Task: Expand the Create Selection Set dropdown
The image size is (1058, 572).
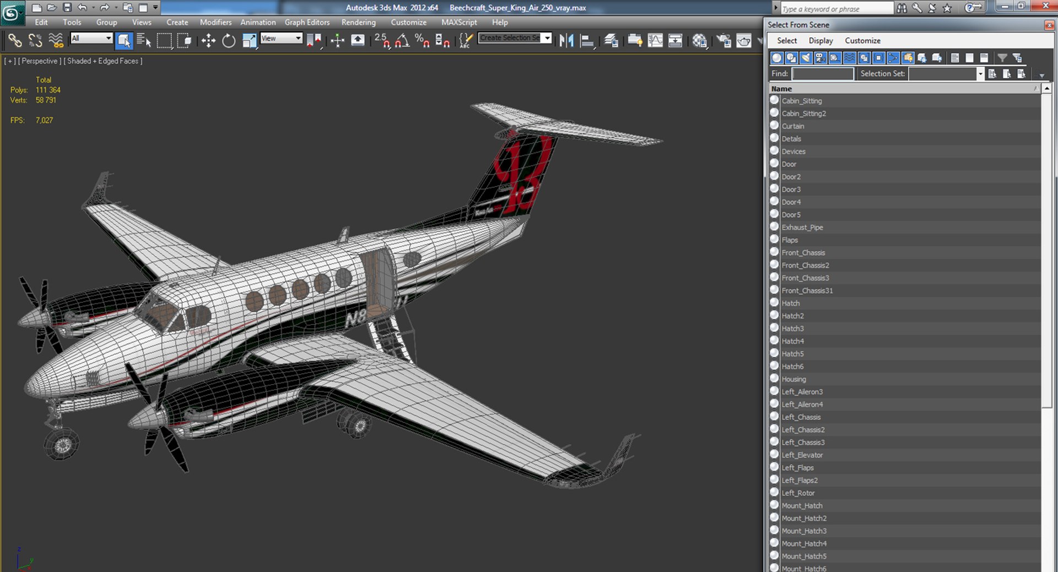Action: pyautogui.click(x=547, y=37)
